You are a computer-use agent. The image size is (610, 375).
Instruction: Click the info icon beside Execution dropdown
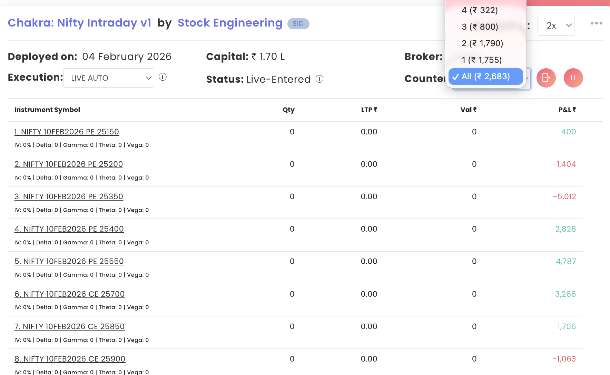coord(163,77)
